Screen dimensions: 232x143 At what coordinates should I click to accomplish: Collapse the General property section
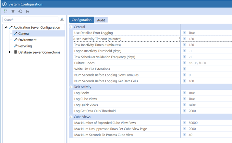[71, 27]
